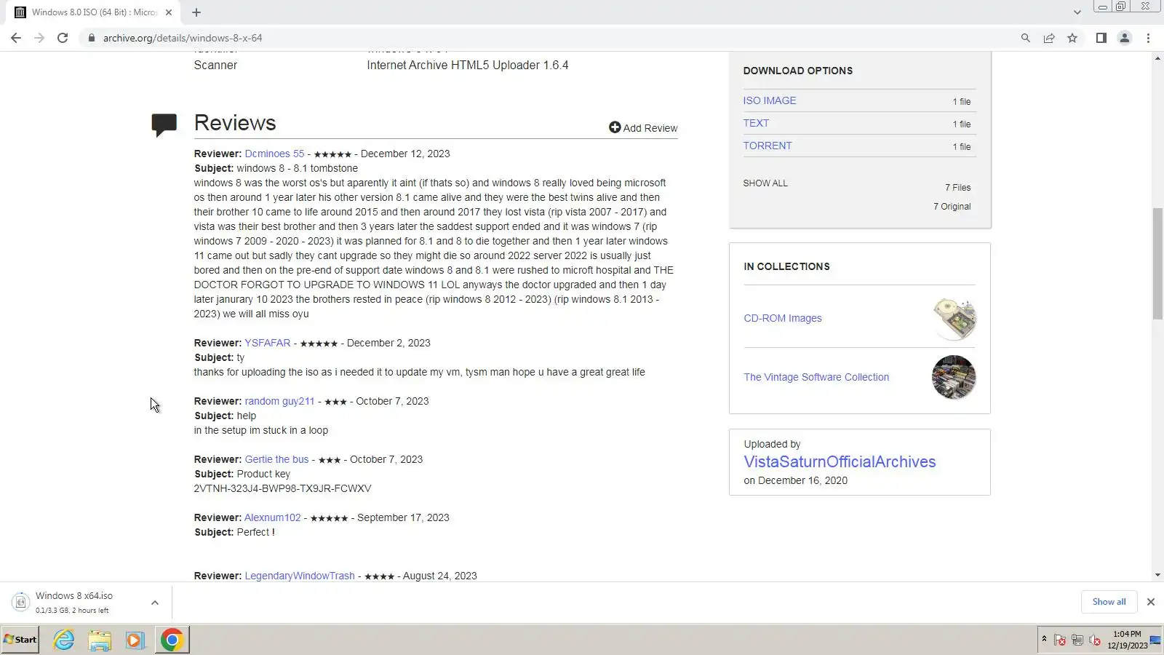
Task: Open The Vintage Software Collection link
Action: [816, 377]
